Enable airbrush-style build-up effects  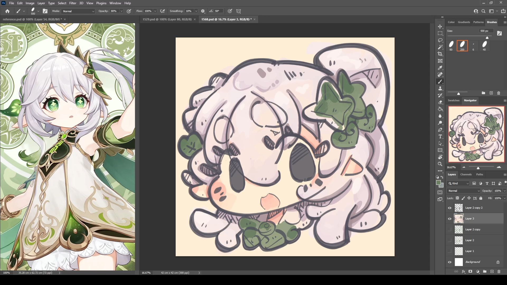point(162,11)
